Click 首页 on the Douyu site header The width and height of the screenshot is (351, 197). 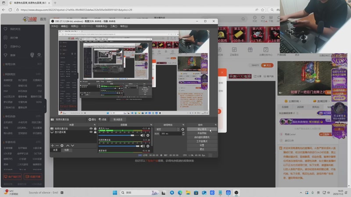(x=43, y=19)
